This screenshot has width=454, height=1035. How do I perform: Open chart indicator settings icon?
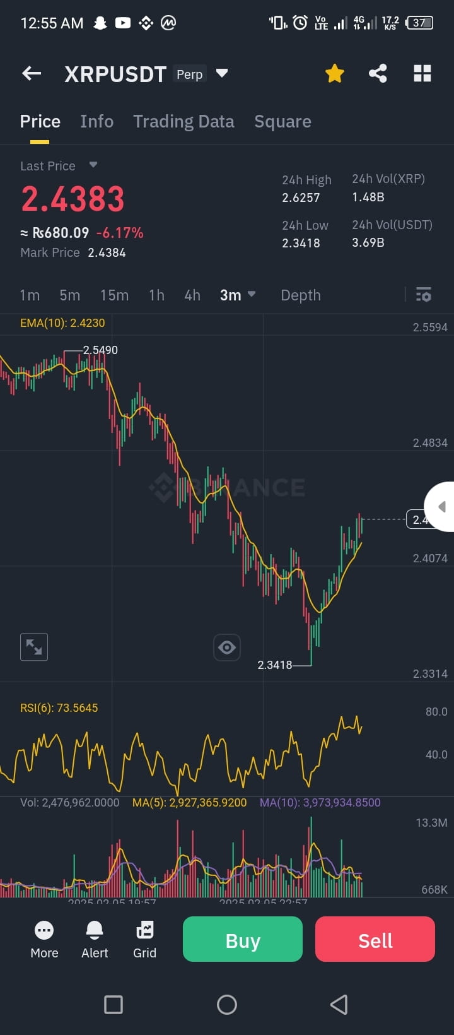click(x=424, y=295)
